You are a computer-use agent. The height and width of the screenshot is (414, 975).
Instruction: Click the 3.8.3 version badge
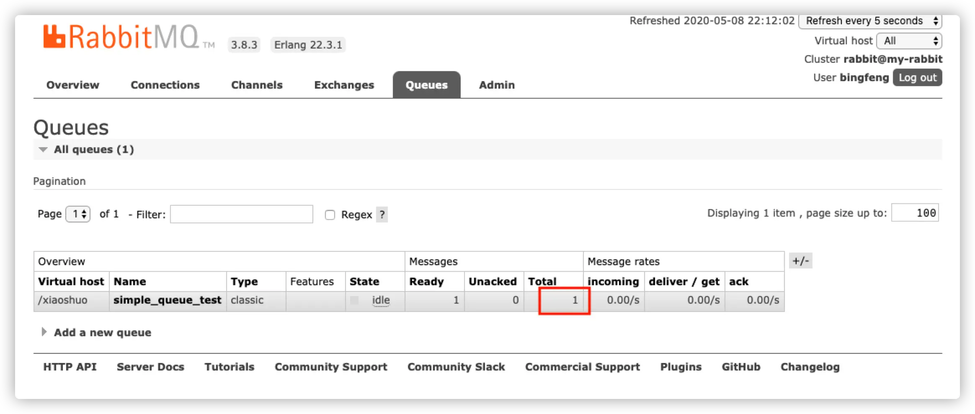point(244,45)
